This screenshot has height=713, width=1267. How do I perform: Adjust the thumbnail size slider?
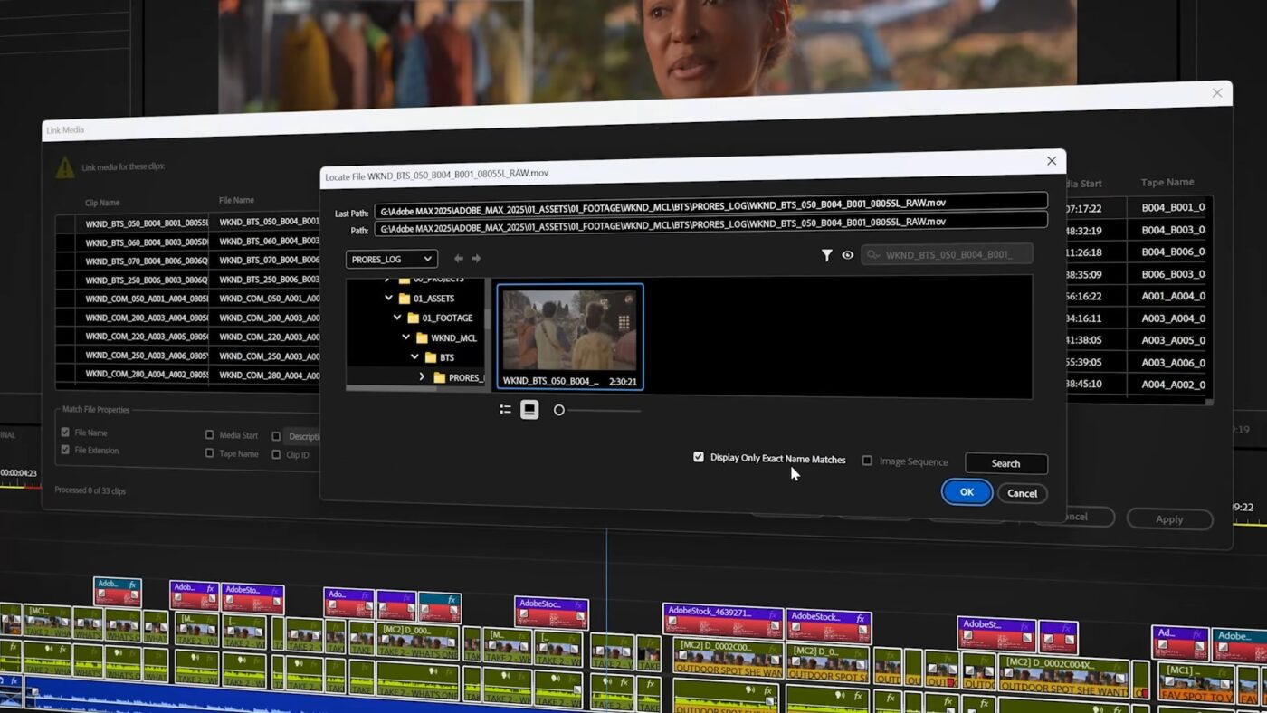point(559,410)
